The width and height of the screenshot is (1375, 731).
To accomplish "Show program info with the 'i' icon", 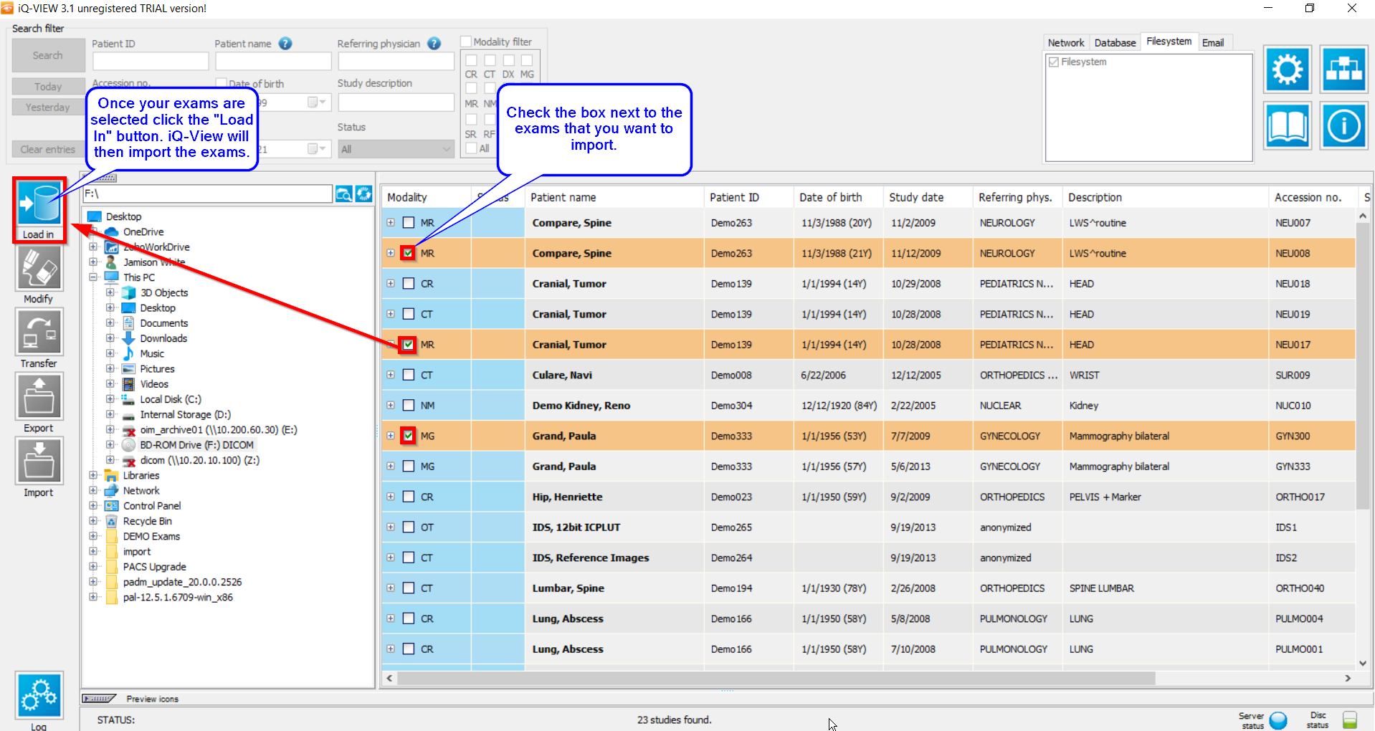I will (x=1343, y=125).
